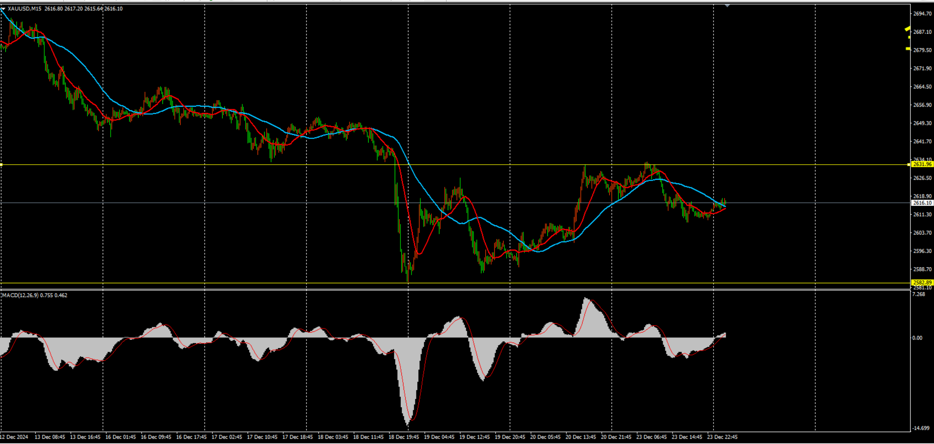Click the 17 Dec 10:45 time label
This screenshot has height=444, width=934.
262,437
